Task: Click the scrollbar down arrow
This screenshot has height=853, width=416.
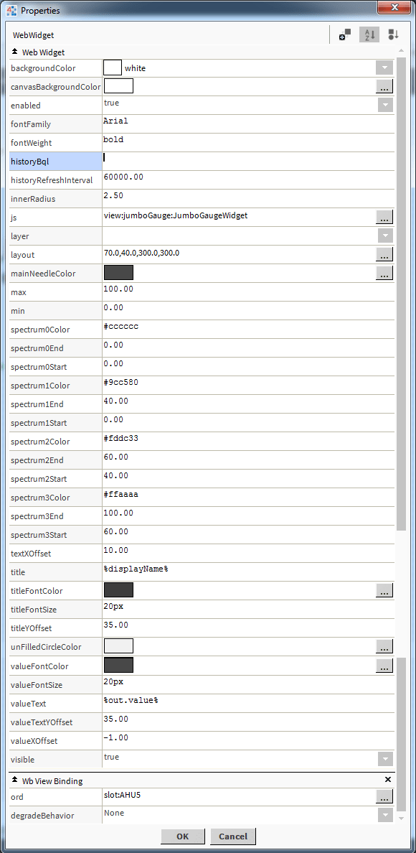Action: pyautogui.click(x=402, y=819)
